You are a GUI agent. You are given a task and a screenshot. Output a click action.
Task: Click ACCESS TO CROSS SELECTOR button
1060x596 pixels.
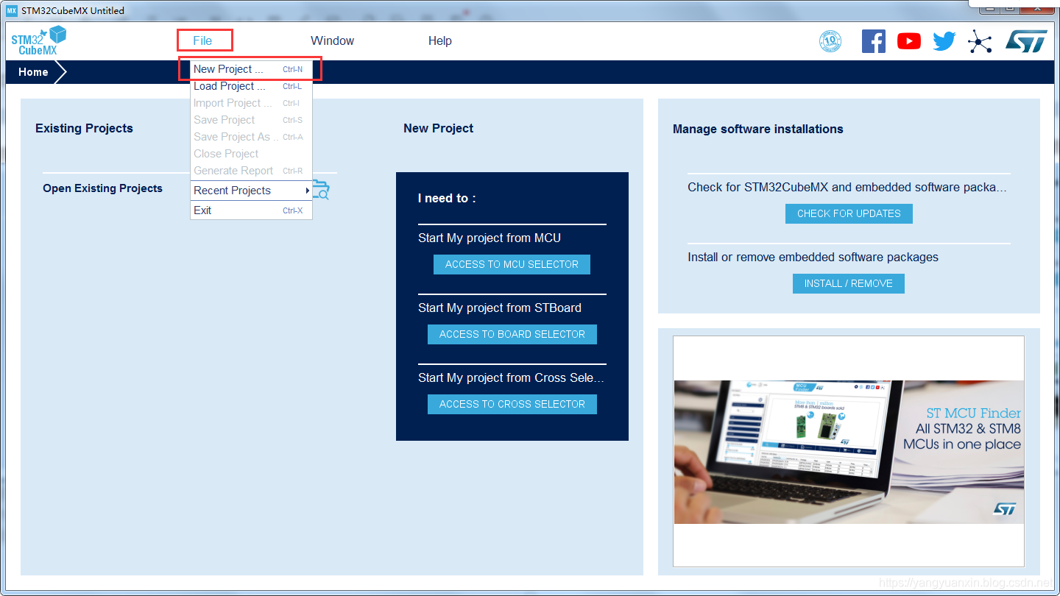point(512,404)
